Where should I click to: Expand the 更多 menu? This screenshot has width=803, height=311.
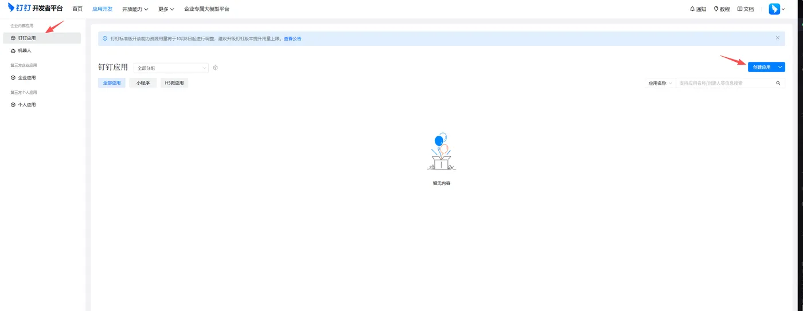[x=166, y=9]
